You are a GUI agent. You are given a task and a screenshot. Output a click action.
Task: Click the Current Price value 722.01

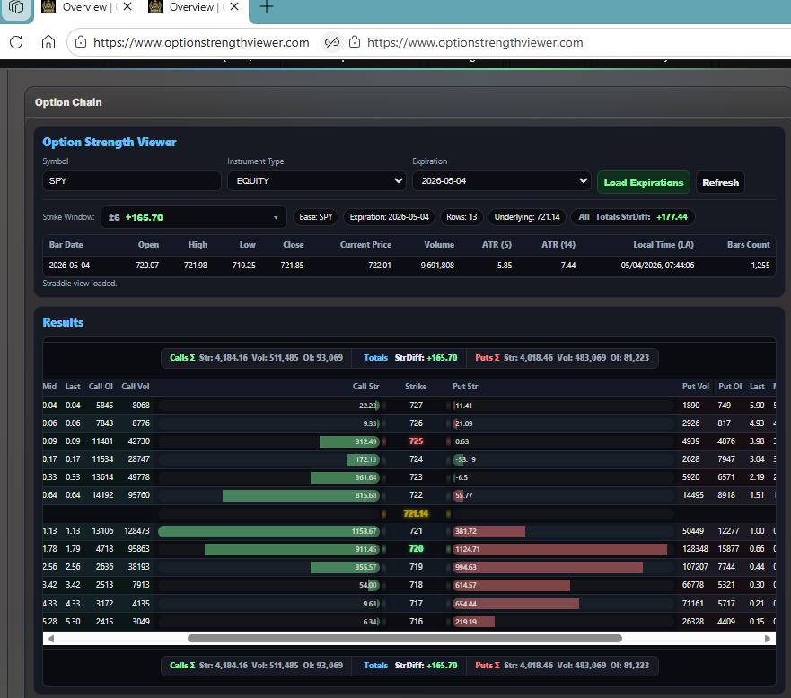(x=380, y=265)
